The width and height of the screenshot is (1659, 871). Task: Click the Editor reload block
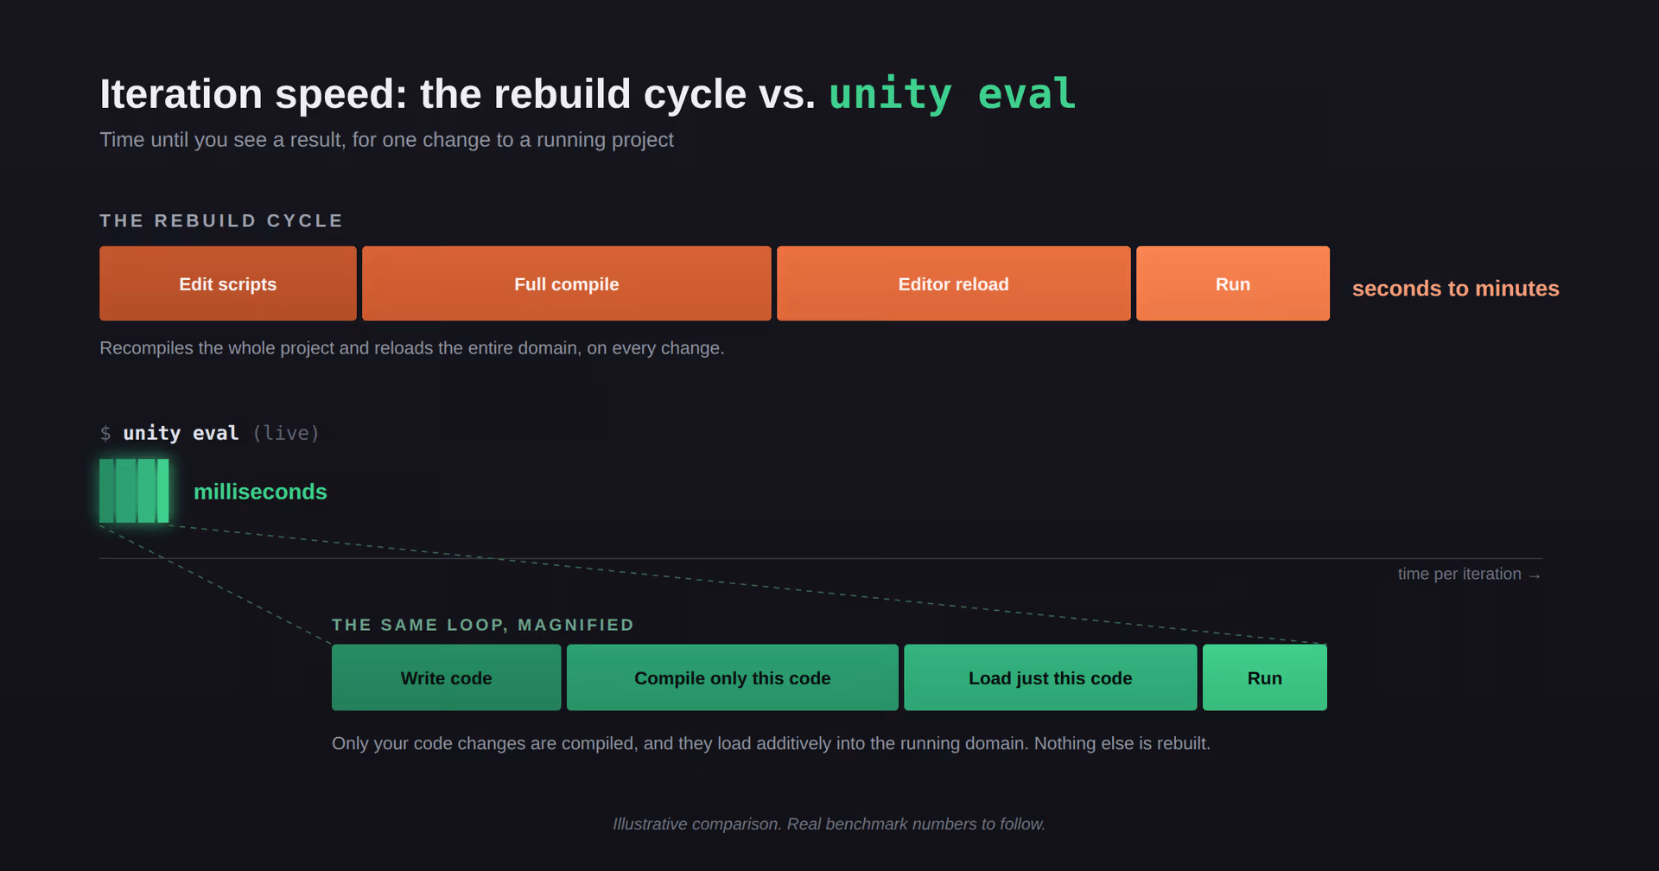point(954,283)
